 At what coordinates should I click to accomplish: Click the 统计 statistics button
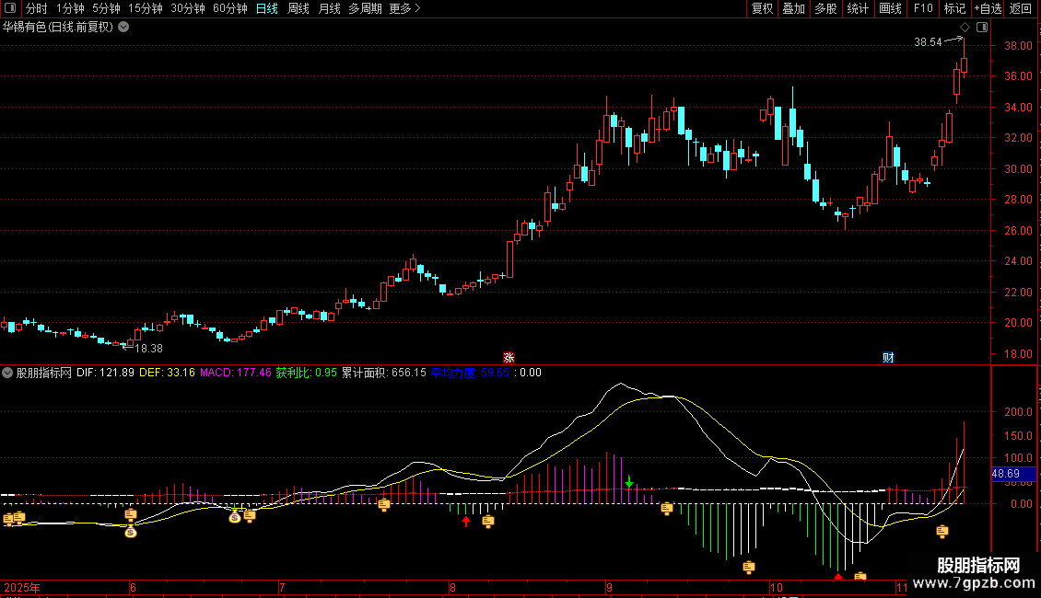tap(857, 8)
